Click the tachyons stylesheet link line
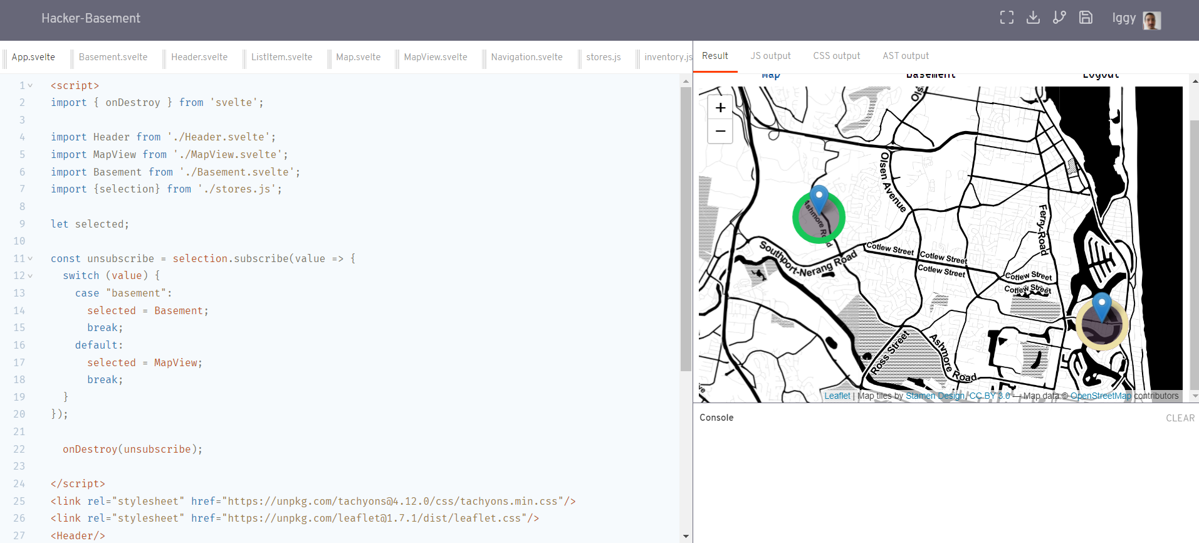The width and height of the screenshot is (1199, 543). (x=313, y=501)
